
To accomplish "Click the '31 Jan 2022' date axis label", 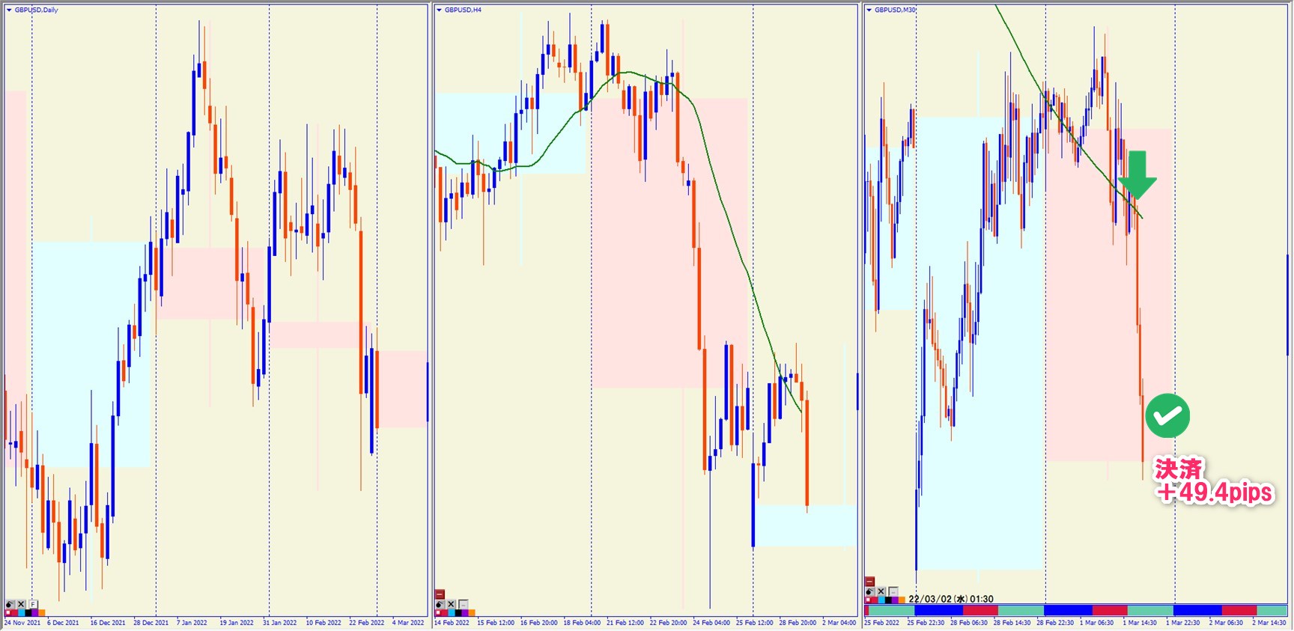I will click(x=279, y=623).
